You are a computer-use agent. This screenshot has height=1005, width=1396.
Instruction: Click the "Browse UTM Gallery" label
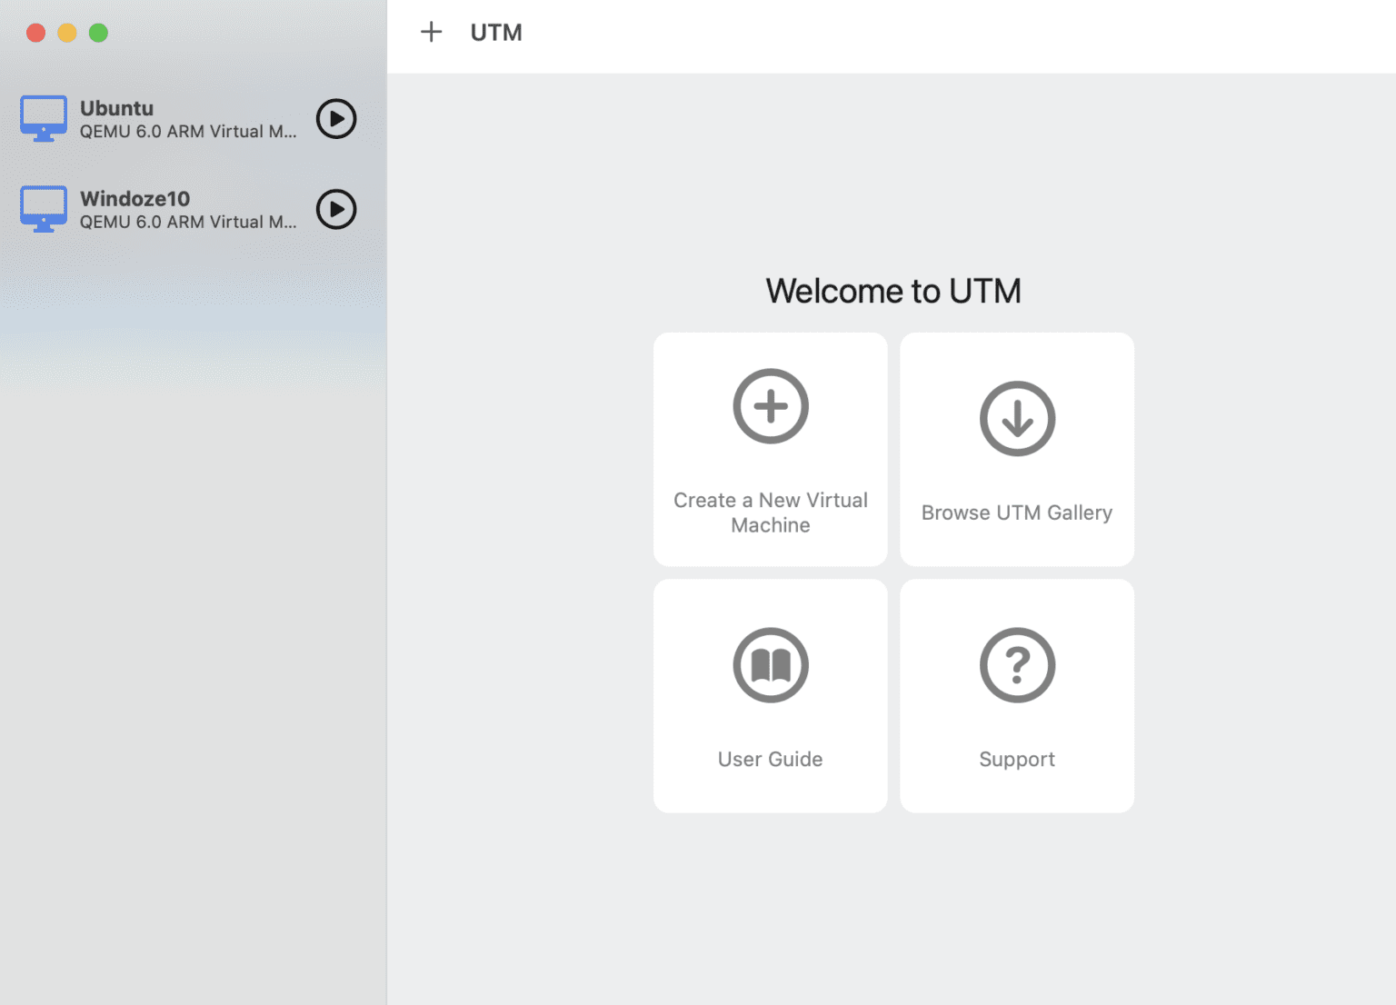click(x=1016, y=512)
